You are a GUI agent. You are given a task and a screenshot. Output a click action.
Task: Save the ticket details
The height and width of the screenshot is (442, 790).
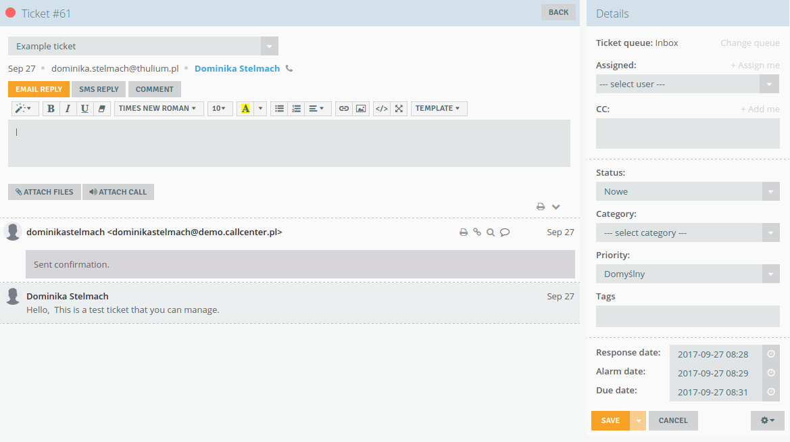click(x=610, y=420)
